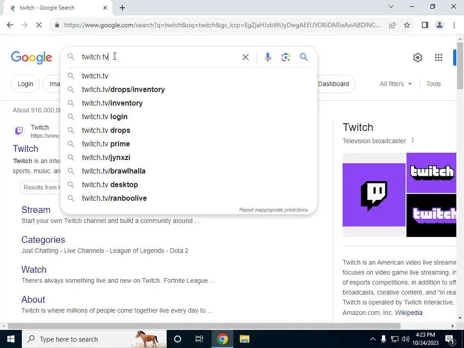Image resolution: width=464 pixels, height=348 pixels.
Task: Open Chrome three-dot menu
Action: [454, 25]
